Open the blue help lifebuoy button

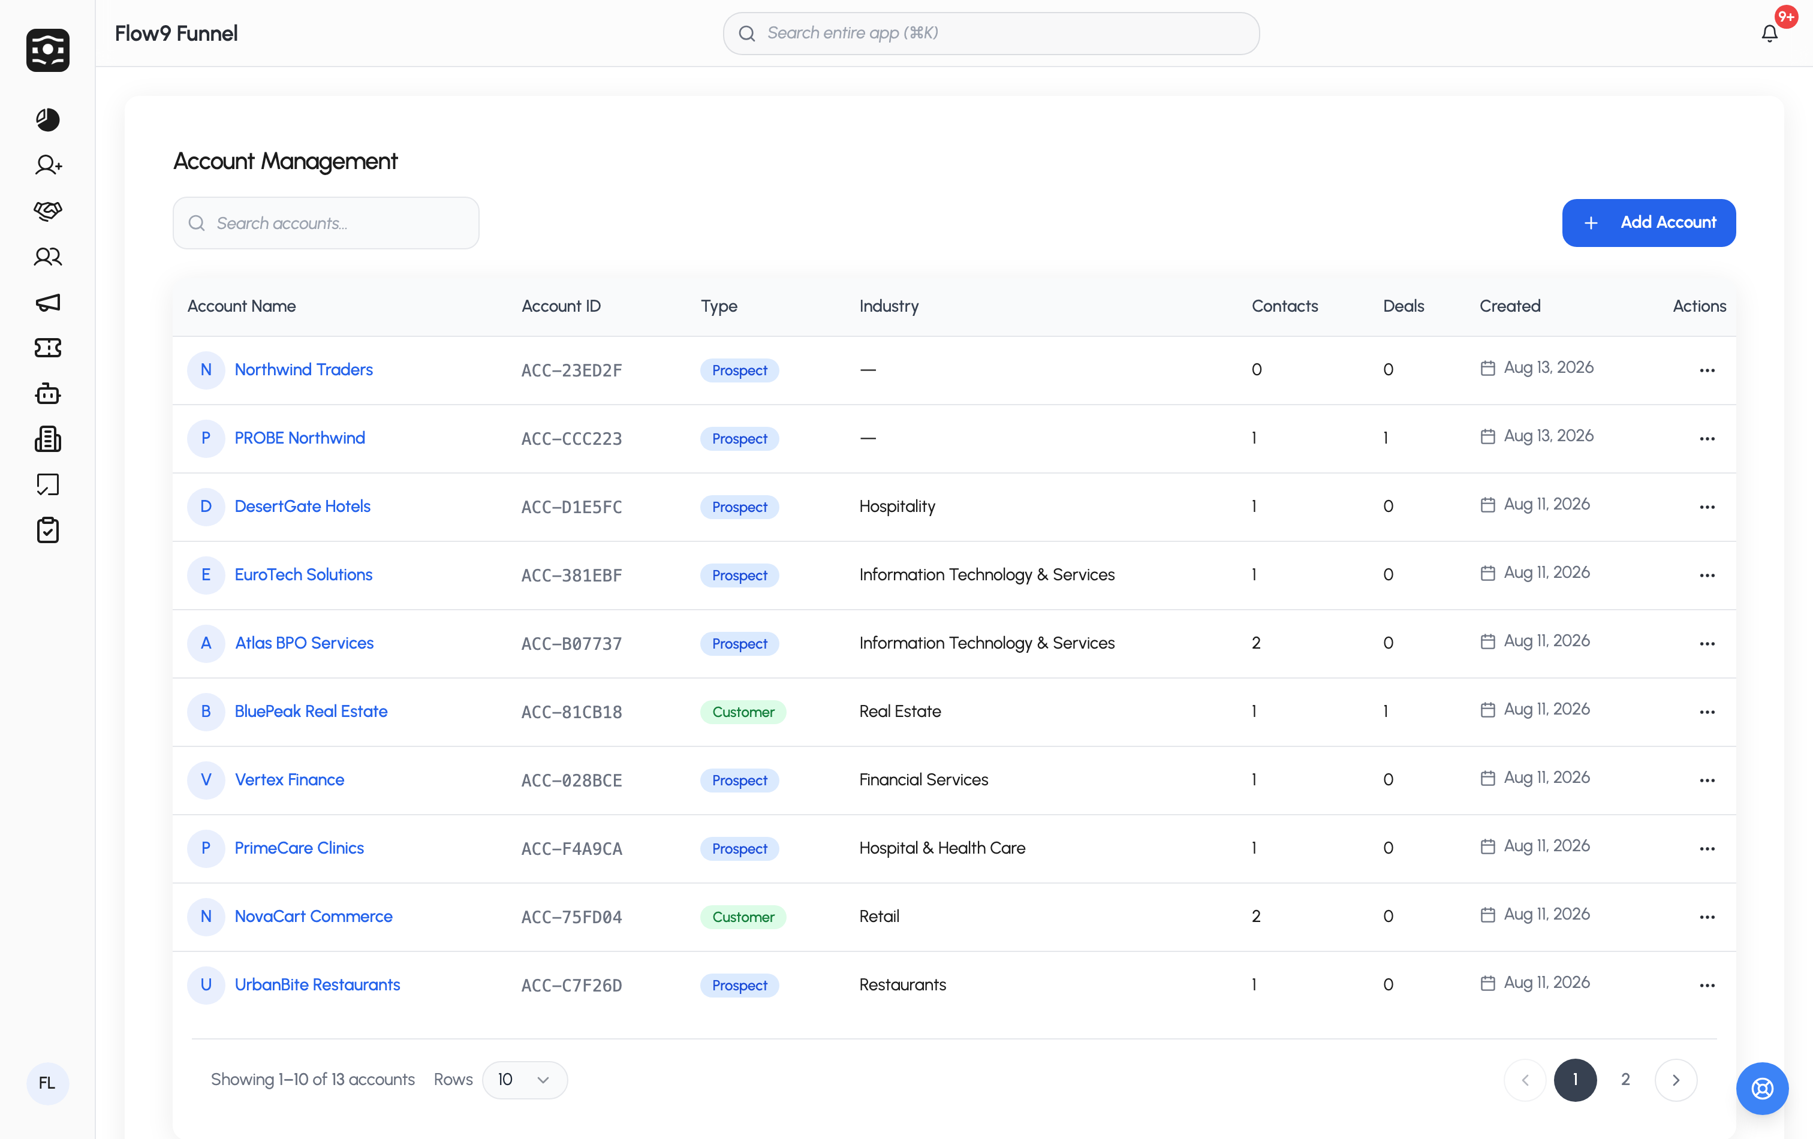(x=1762, y=1089)
